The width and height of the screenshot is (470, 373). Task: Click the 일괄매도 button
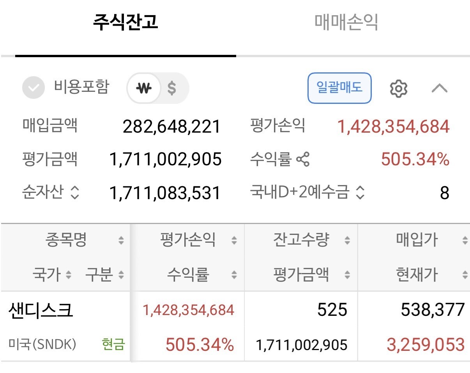[x=339, y=88]
